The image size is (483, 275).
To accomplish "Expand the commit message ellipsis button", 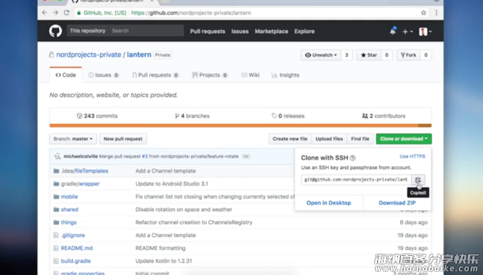I will (x=246, y=156).
